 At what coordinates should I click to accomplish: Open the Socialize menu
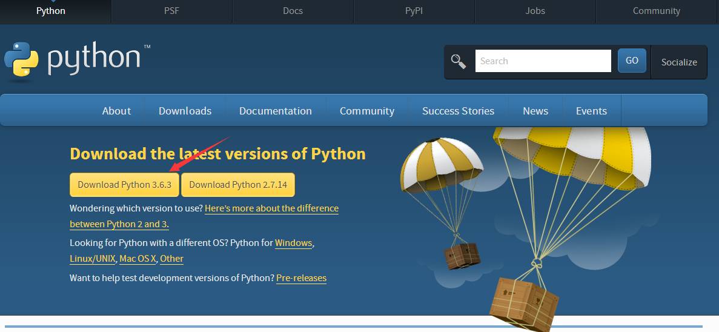click(x=679, y=62)
